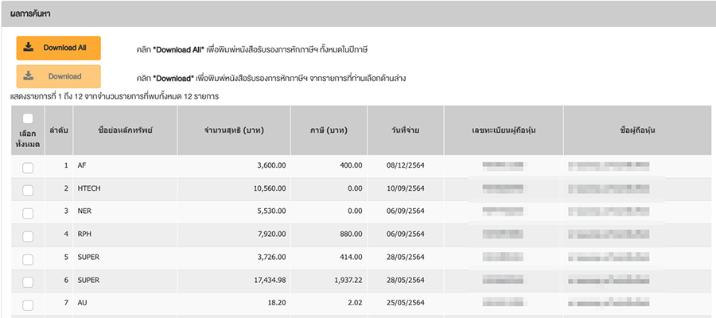Tick the select-all checkbox in header
Image resolution: width=716 pixels, height=318 pixels.
pyautogui.click(x=28, y=118)
